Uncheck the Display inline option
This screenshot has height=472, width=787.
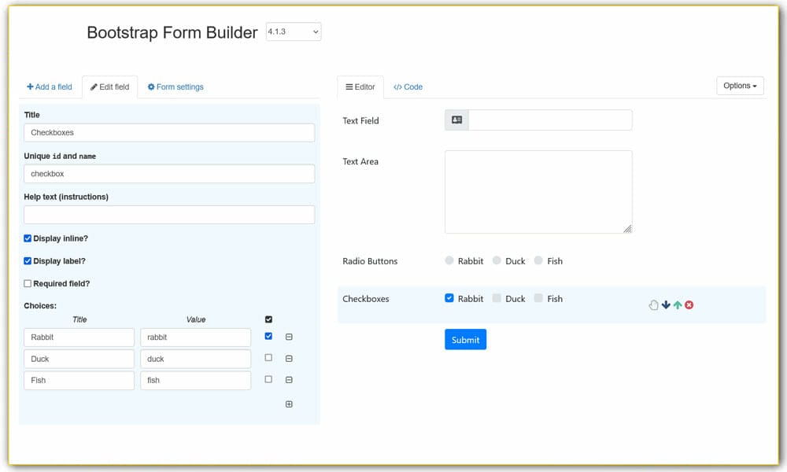click(x=27, y=238)
